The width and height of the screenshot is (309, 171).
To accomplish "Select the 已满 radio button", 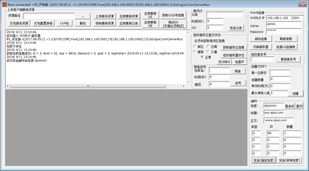I will [208, 47].
